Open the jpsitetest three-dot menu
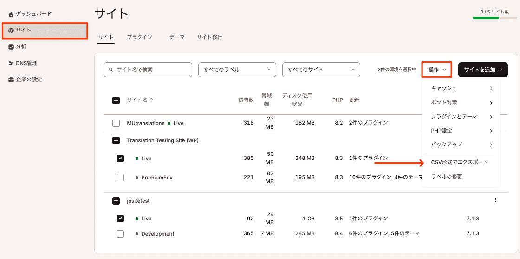 (496, 200)
